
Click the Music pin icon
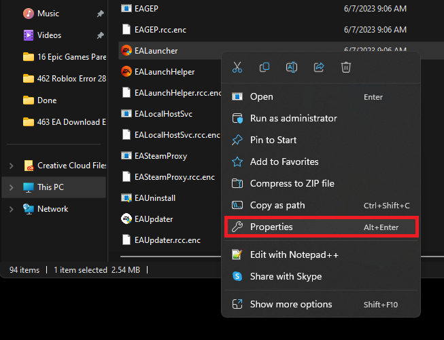click(100, 14)
